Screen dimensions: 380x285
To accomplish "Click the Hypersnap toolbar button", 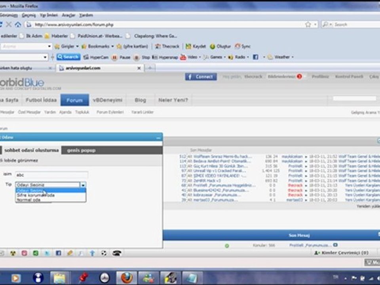I will point(165,57).
